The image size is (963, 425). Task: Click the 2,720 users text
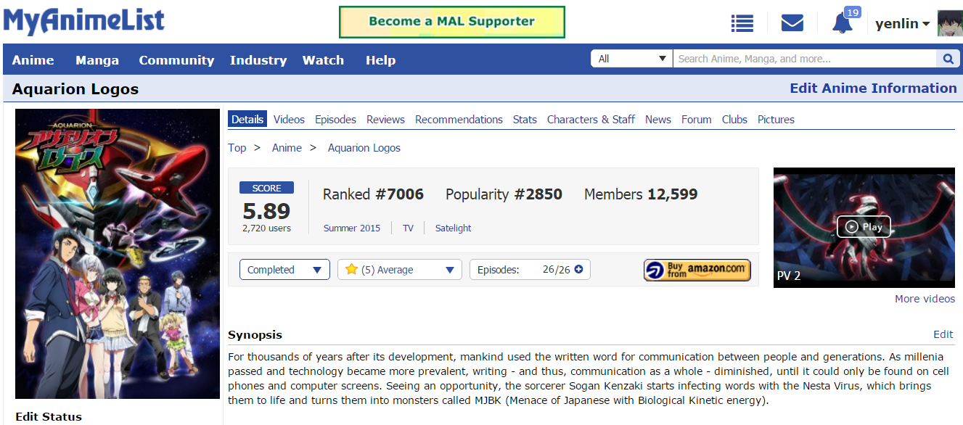[x=266, y=228]
